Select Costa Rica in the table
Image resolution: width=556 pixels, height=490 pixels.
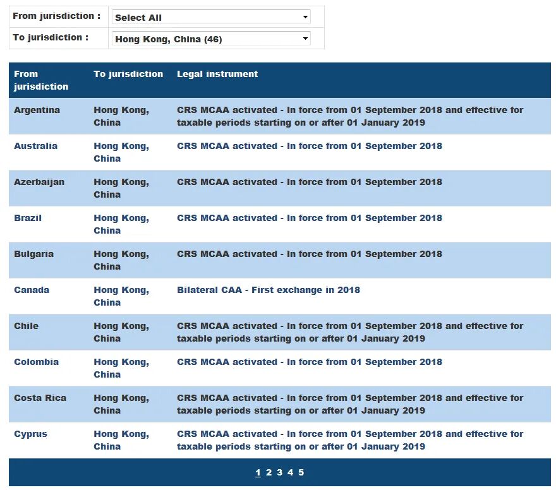click(40, 398)
